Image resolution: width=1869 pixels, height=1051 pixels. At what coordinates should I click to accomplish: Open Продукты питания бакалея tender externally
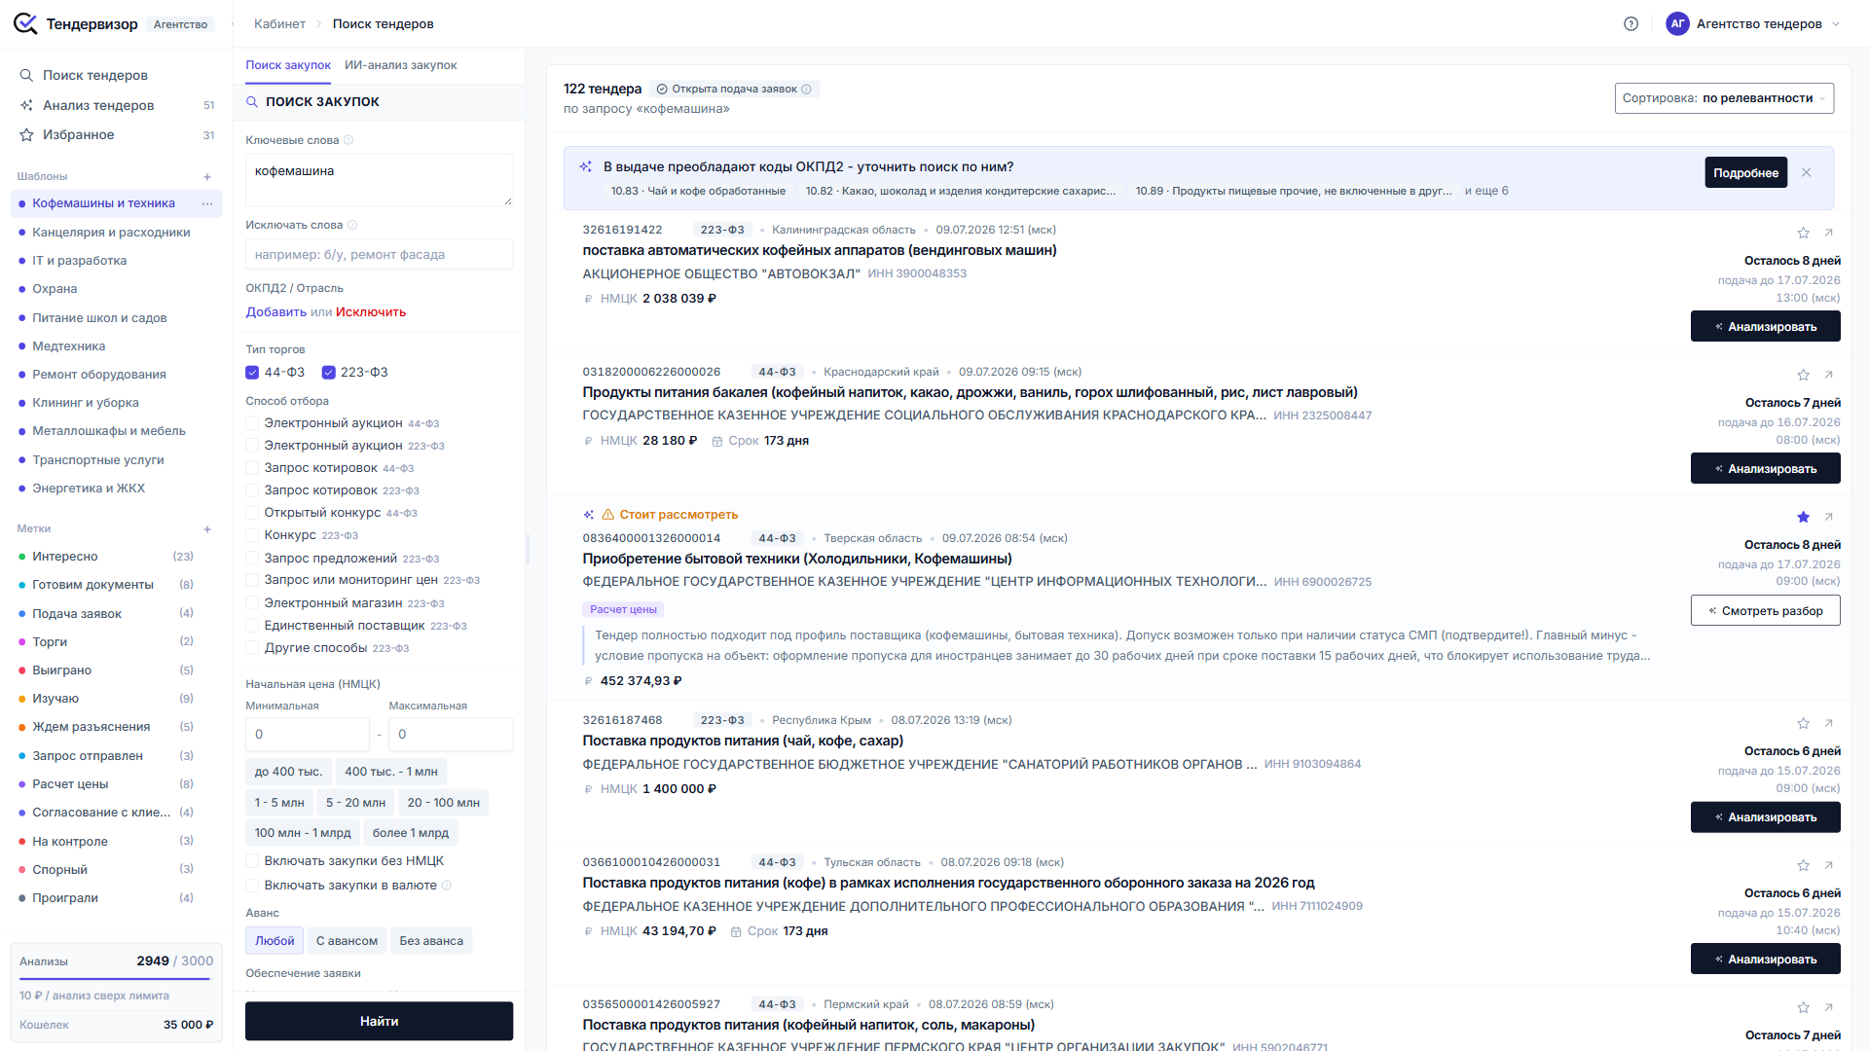coord(1829,375)
